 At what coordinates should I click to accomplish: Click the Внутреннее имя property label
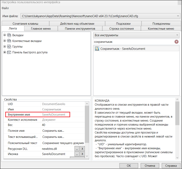tap(19, 115)
